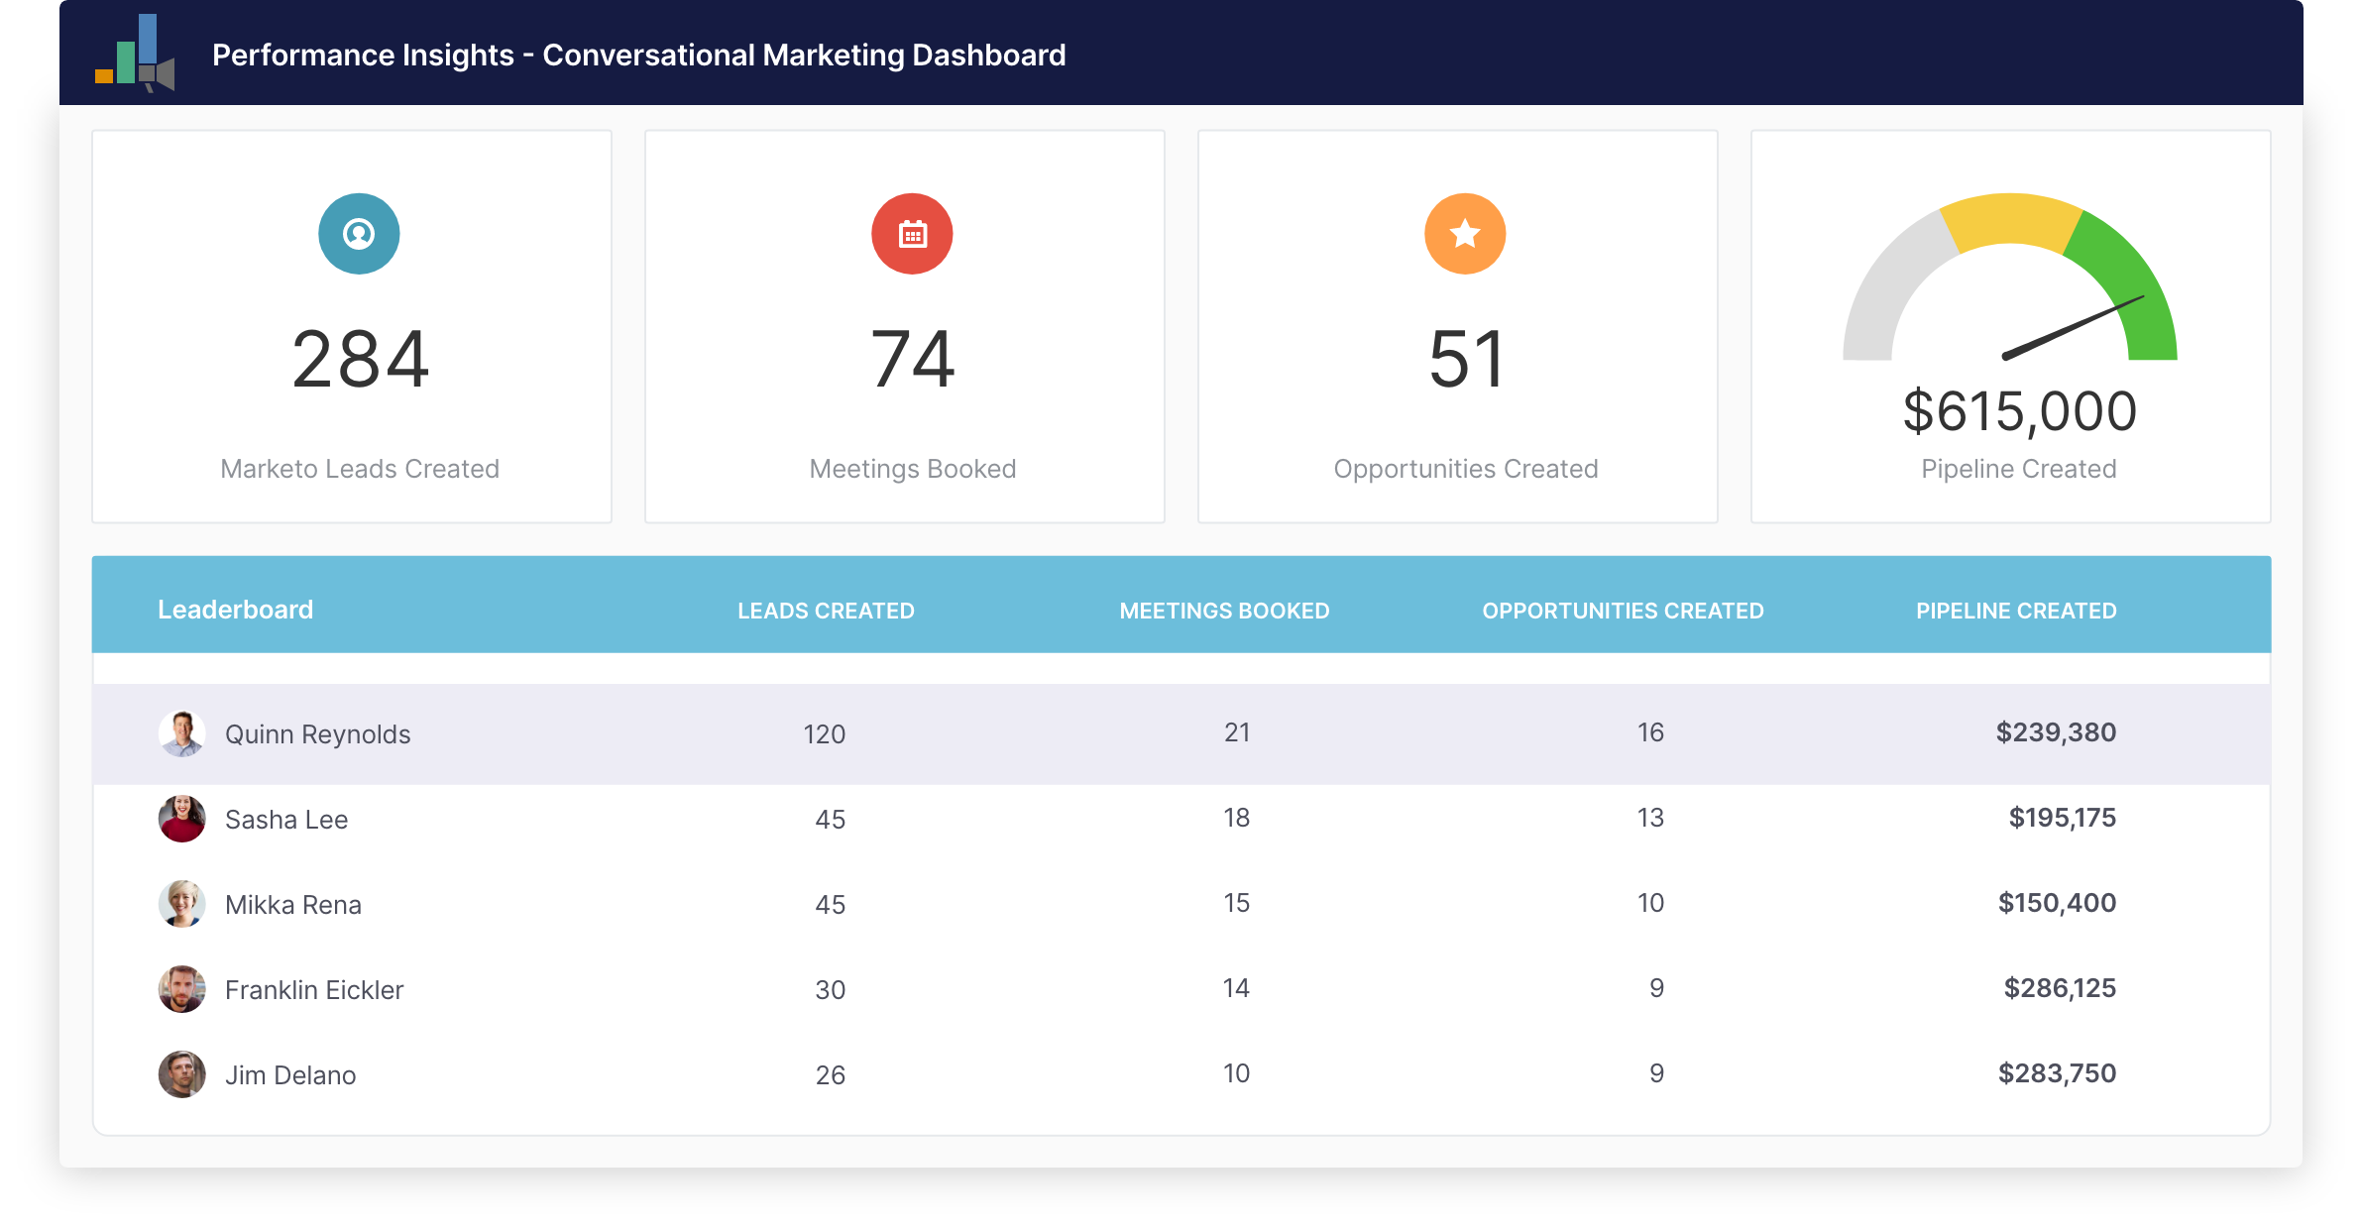Click the Leaderboard table header

(235, 610)
